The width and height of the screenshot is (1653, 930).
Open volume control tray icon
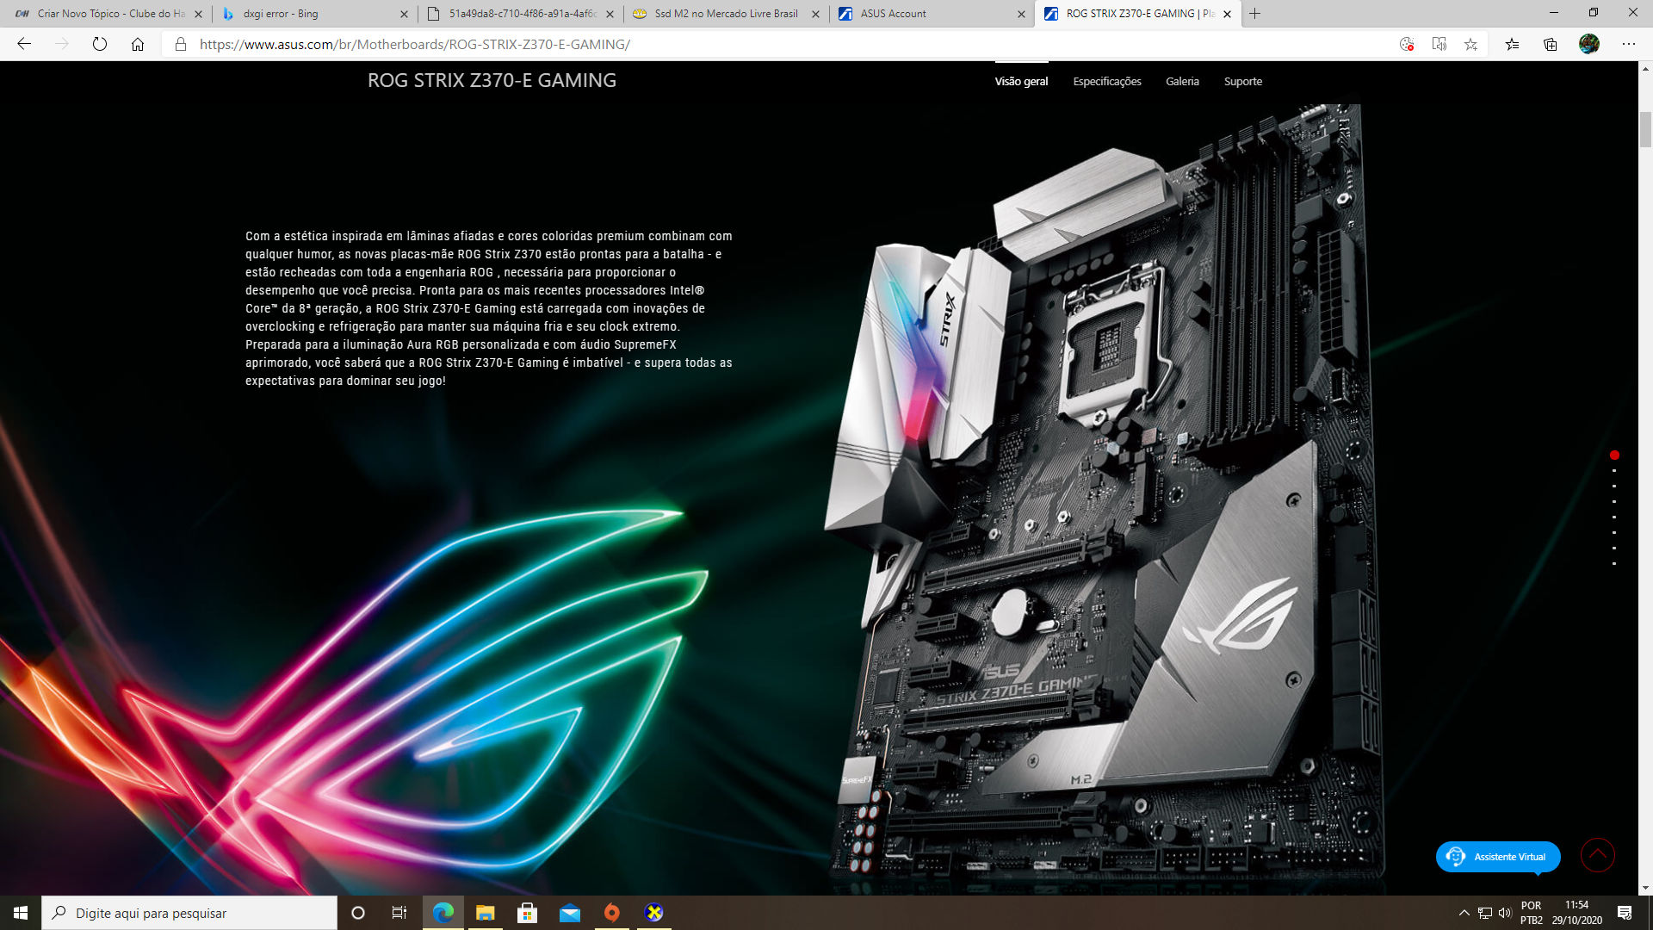coord(1505,913)
